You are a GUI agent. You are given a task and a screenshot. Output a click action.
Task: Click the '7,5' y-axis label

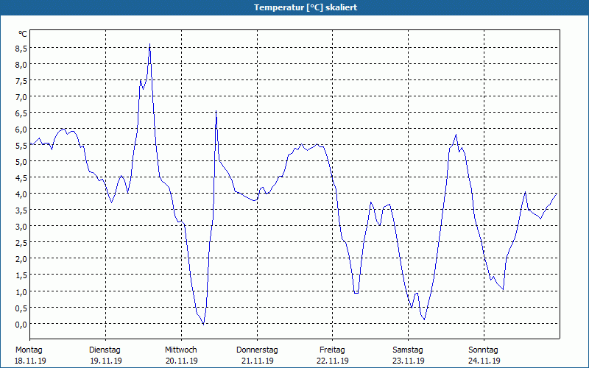21,81
